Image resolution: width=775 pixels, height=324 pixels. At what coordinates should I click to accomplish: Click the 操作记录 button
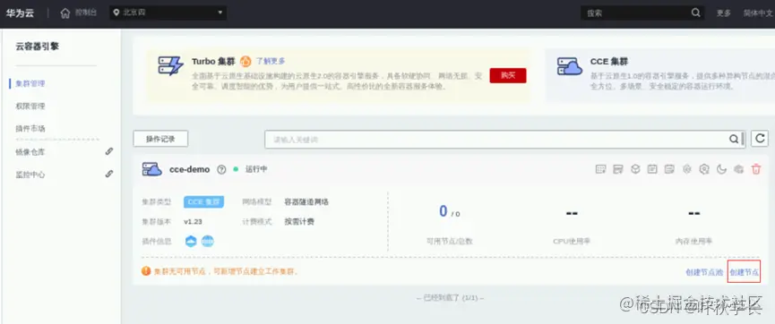[x=160, y=139]
